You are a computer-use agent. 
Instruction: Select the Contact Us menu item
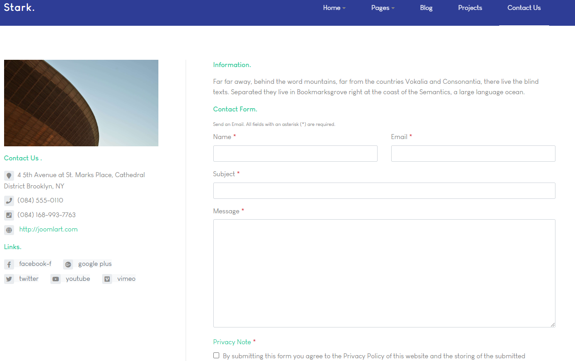coord(524,8)
